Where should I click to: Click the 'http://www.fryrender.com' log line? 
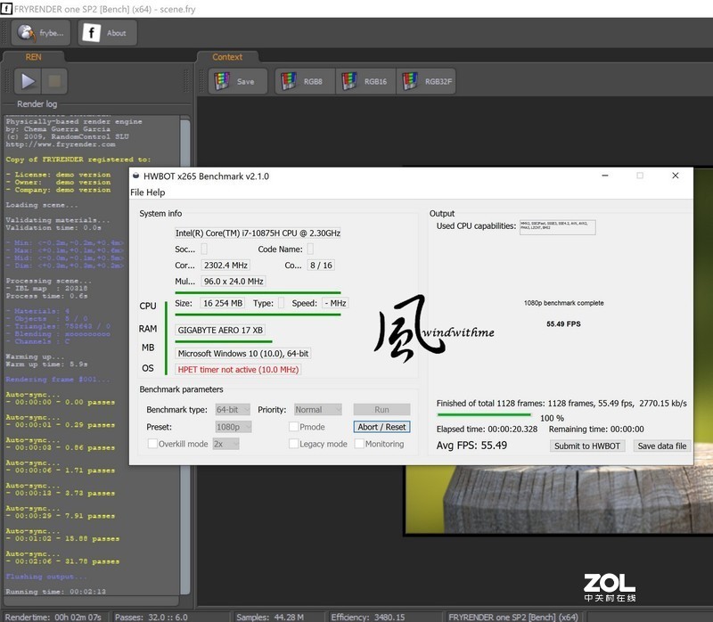pyautogui.click(x=61, y=144)
